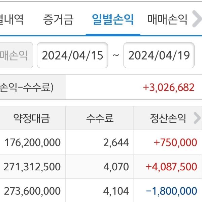This screenshot has width=202, height=202.
Task: Switch to the 증거금 tab
Action: (x=58, y=20)
